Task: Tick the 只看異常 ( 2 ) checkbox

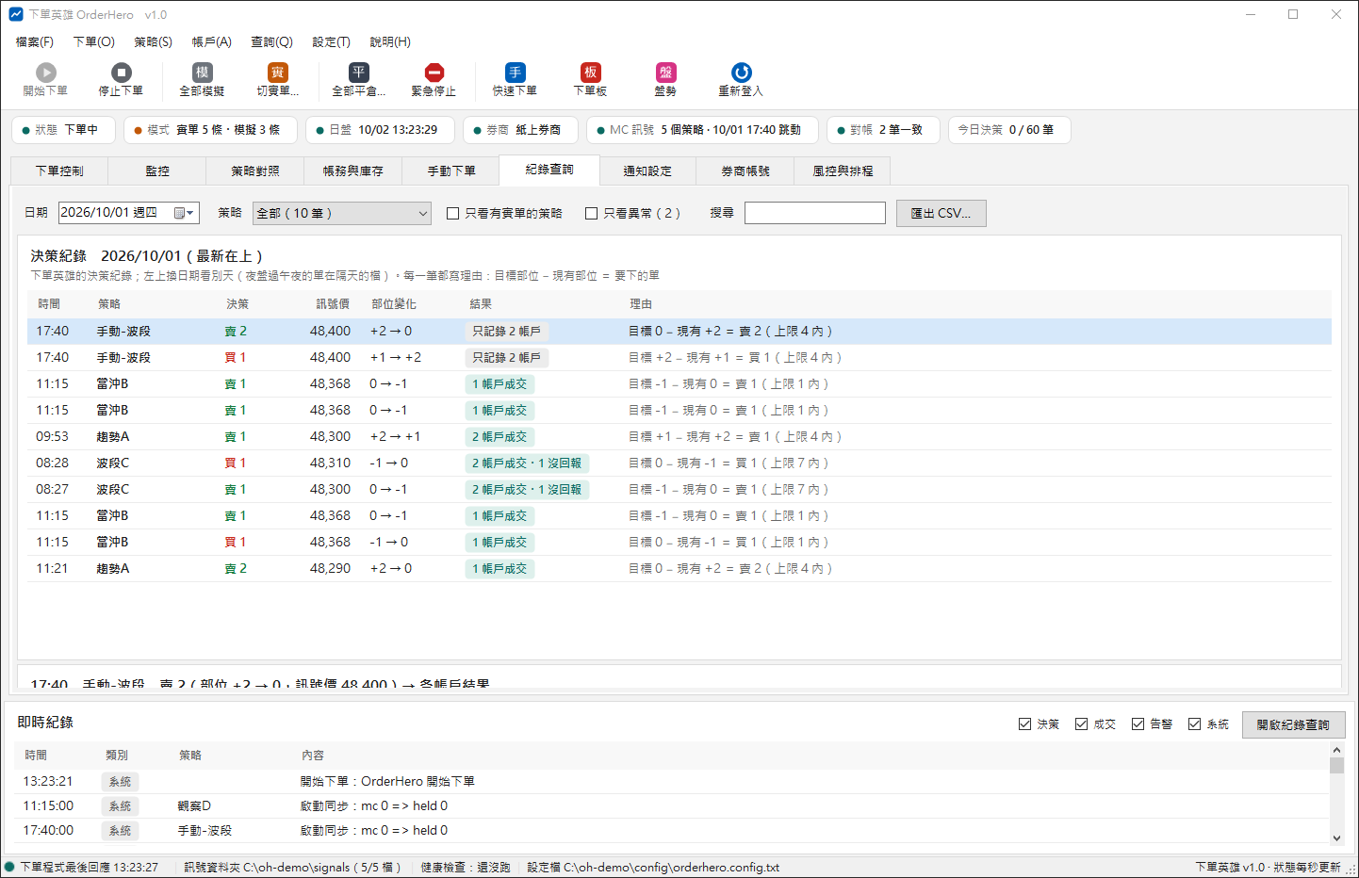Action: pos(591,214)
